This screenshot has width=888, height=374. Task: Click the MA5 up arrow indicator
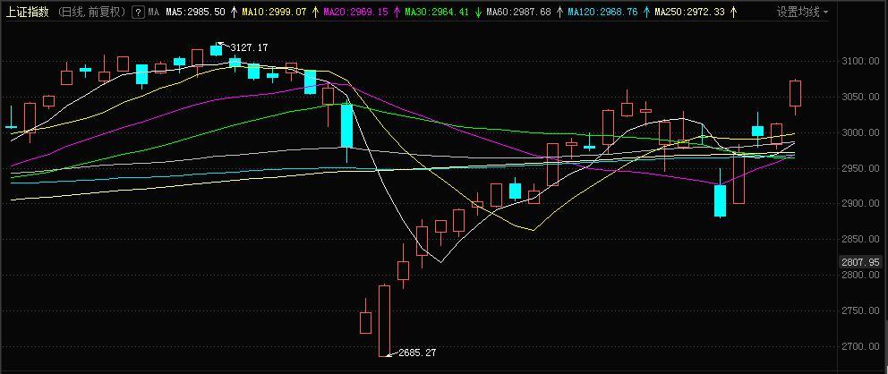click(234, 12)
